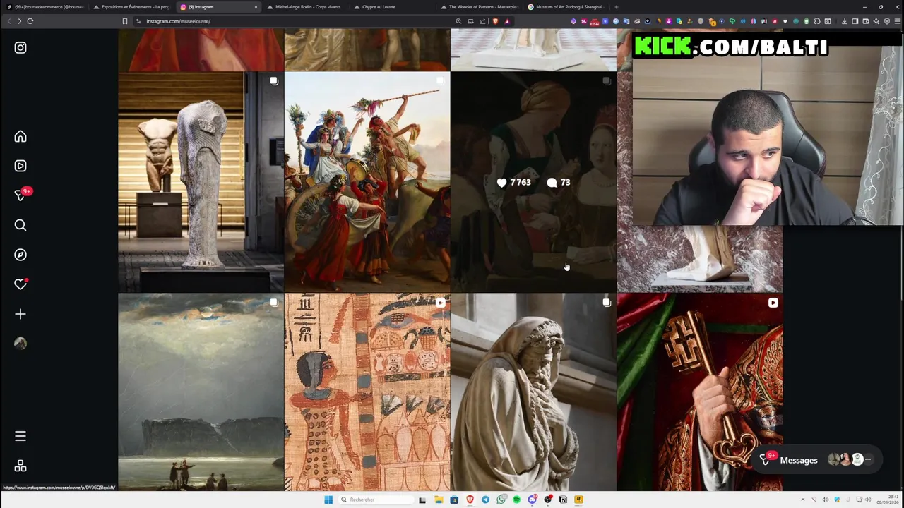Open the profile avatar in the sidebar
The width and height of the screenshot is (904, 508).
[x=20, y=344]
